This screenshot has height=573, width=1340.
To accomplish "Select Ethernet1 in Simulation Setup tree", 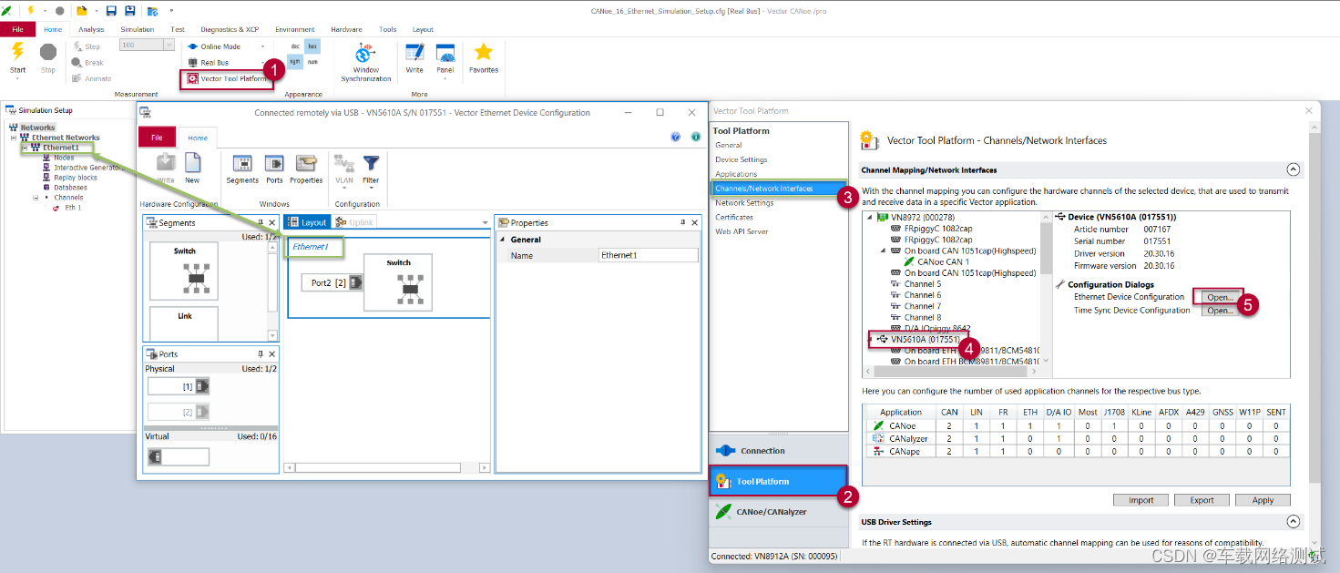I will tap(60, 148).
